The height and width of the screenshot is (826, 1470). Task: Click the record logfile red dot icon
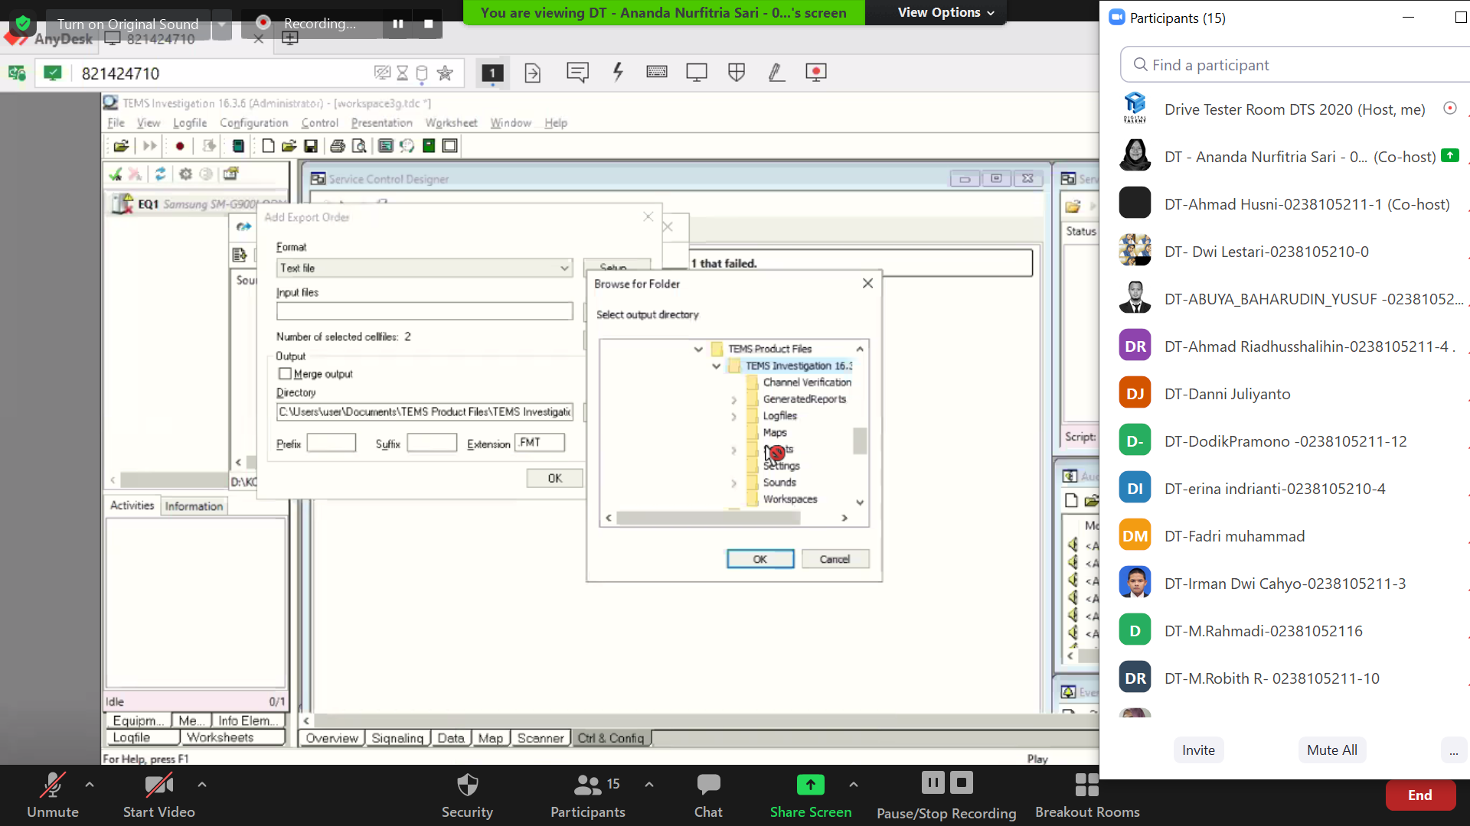click(x=179, y=146)
